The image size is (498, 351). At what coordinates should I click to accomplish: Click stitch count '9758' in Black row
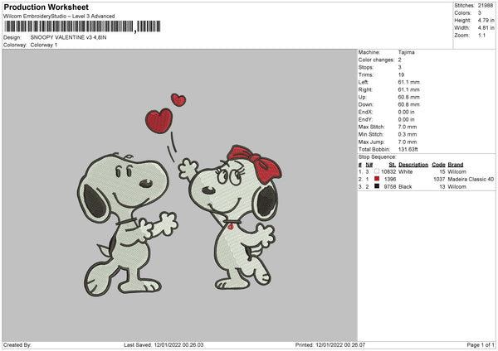tap(390, 186)
